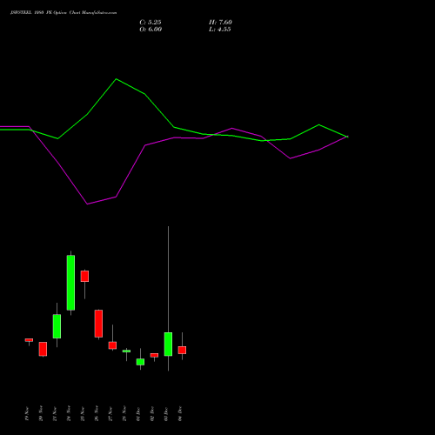Viewport: 435px width, 435px height.
Task: Click the "19 Nov" date axis label
Action: click(x=27, y=414)
